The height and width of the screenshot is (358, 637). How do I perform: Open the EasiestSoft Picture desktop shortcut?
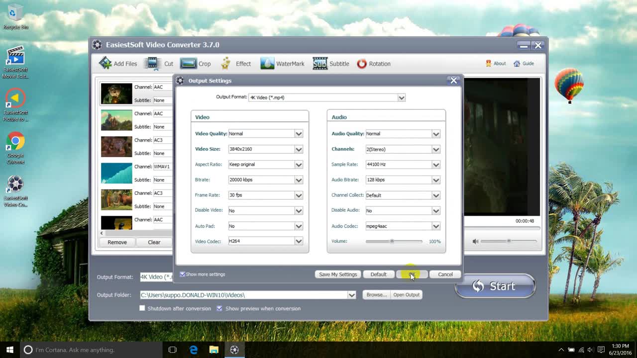coord(15,105)
